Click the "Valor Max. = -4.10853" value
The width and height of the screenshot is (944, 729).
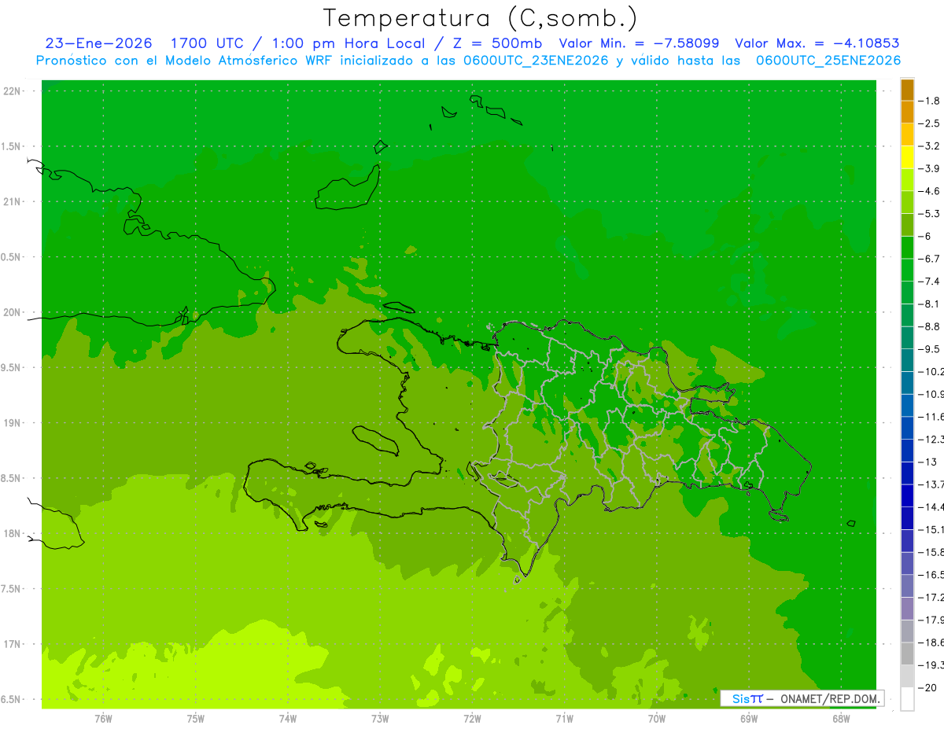[x=817, y=43]
